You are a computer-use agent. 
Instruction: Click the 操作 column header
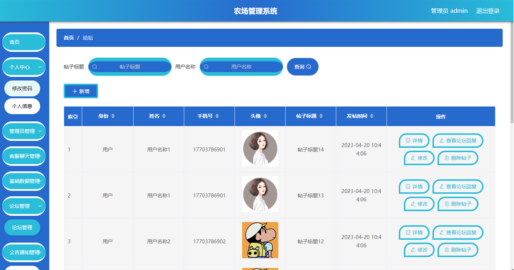click(441, 116)
